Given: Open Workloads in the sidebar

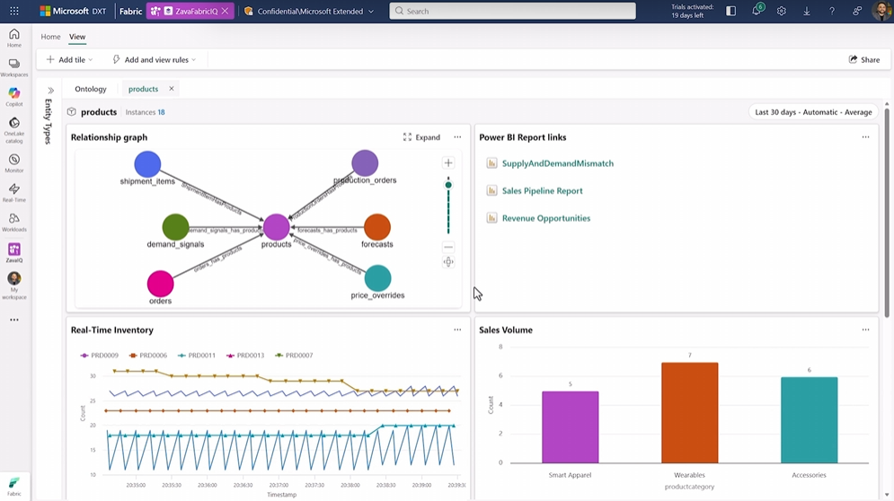Looking at the screenshot, I should tap(14, 223).
